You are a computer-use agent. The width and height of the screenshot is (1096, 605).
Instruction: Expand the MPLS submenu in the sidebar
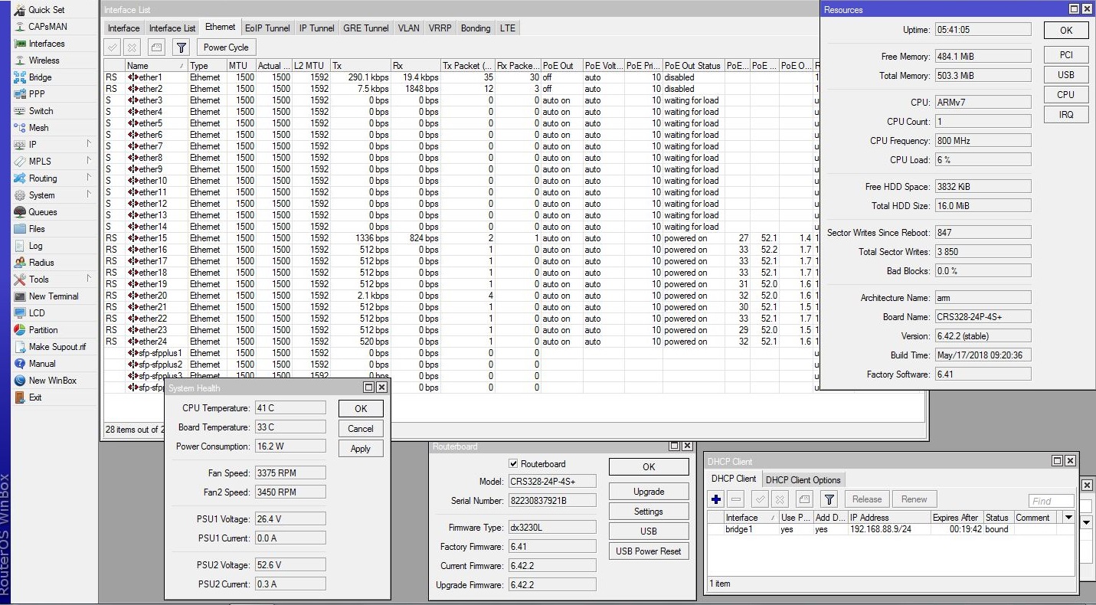(89, 161)
